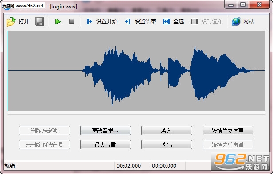Click the 就绪 status text
273x174 pixels.
(x=10, y=166)
